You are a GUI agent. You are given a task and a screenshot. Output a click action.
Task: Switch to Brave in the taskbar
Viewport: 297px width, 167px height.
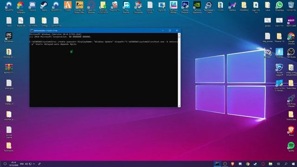pos(232,164)
